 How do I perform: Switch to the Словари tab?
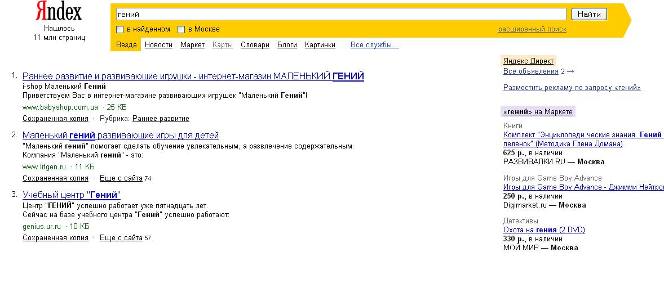(x=255, y=45)
